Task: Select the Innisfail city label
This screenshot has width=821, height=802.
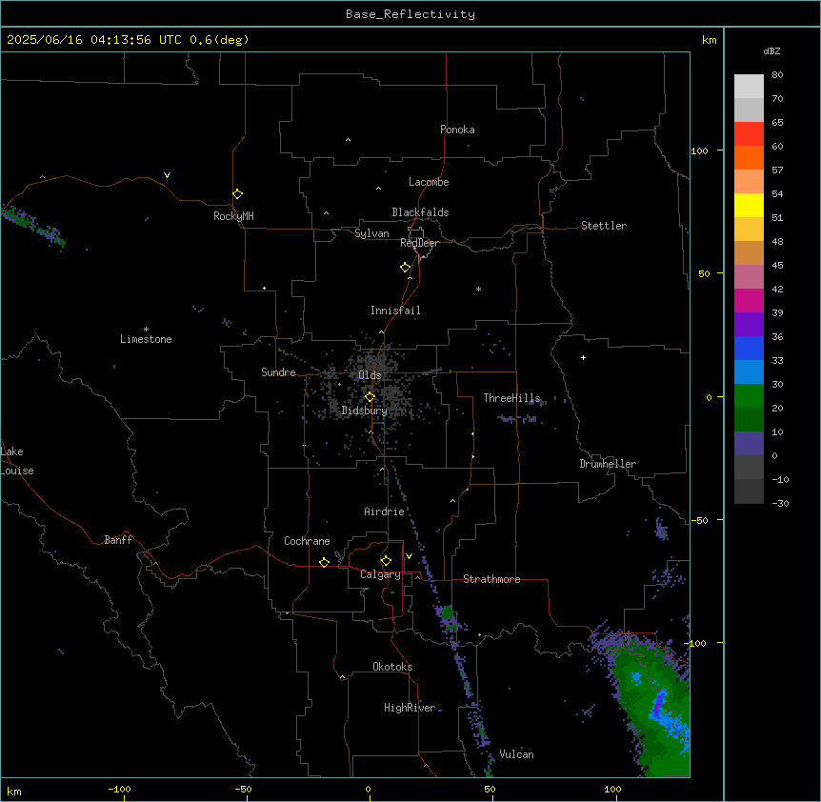Action: tap(395, 311)
